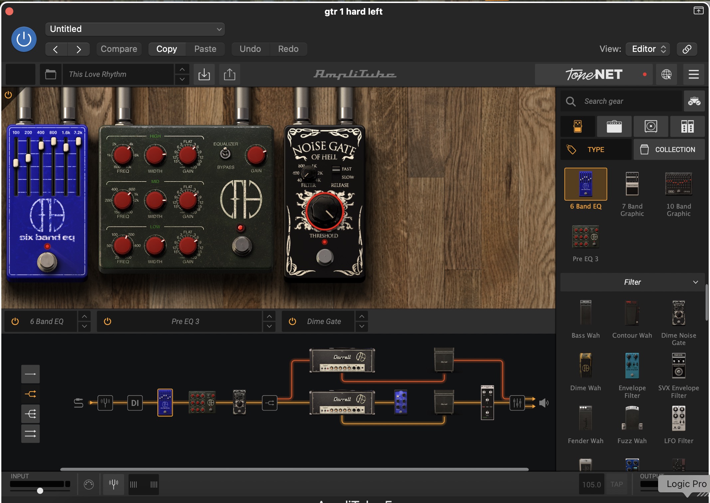Click the Redo button

288,49
